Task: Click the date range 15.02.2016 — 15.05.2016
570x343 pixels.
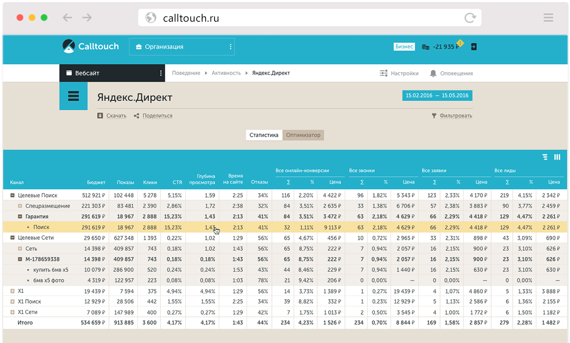Action: 437,95
